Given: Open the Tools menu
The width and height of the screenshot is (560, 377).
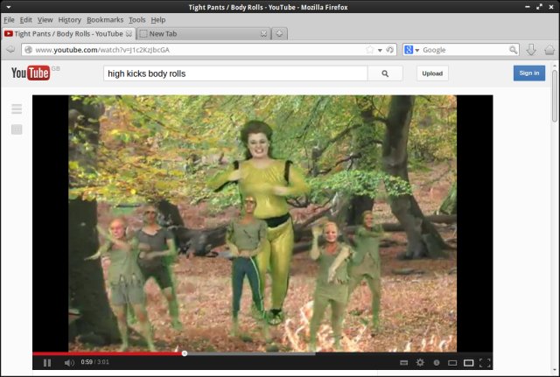Looking at the screenshot, I should [137, 20].
